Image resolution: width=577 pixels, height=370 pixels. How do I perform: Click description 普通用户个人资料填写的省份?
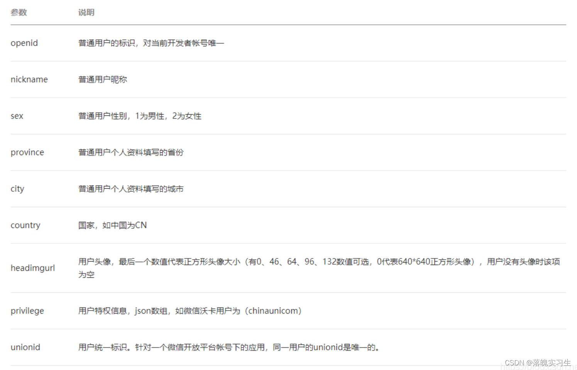(131, 152)
